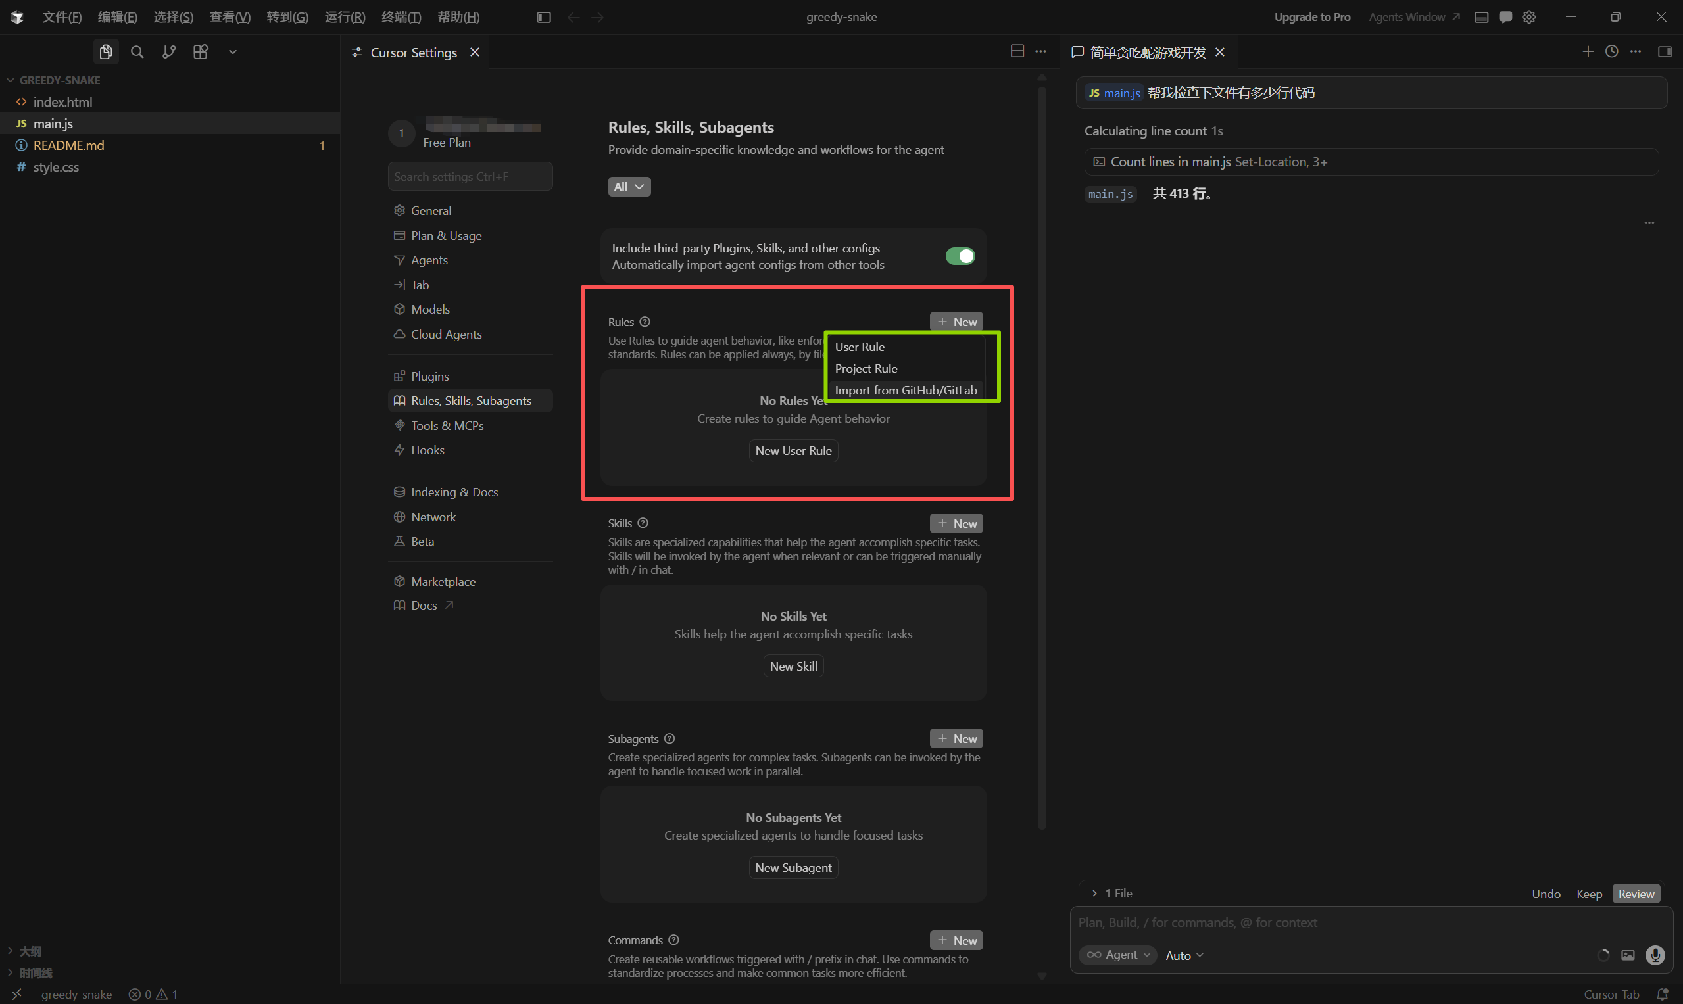Expand the 1 File changes list
Image resolution: width=1683 pixels, height=1004 pixels.
point(1111,894)
